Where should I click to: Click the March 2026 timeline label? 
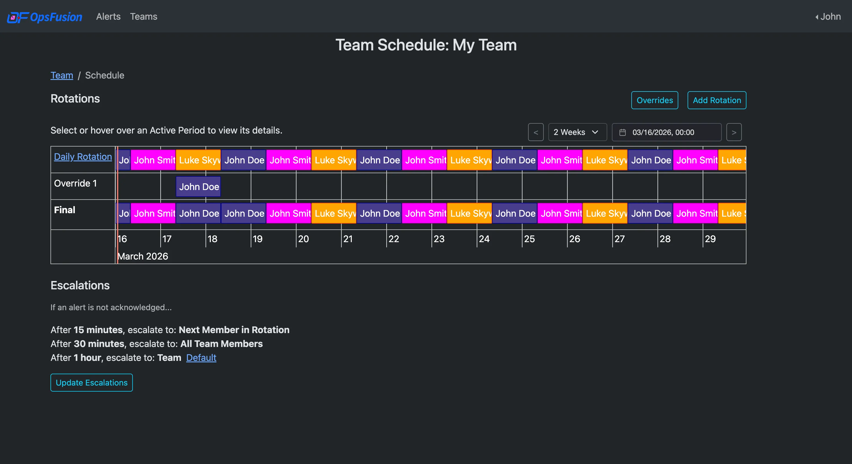(x=143, y=256)
